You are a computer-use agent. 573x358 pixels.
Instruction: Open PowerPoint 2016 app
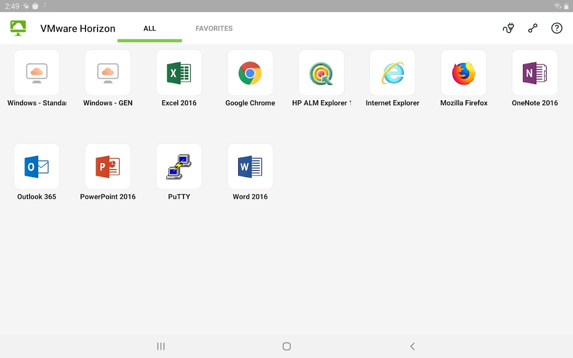pyautogui.click(x=108, y=166)
